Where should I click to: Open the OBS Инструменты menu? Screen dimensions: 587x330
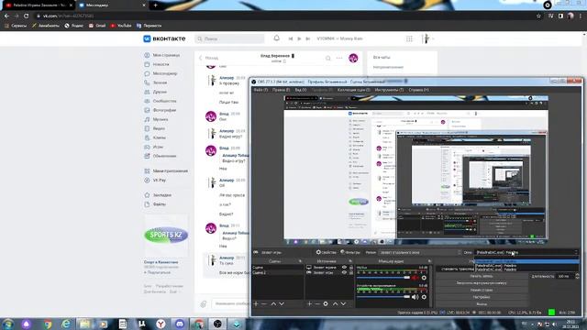pos(389,90)
